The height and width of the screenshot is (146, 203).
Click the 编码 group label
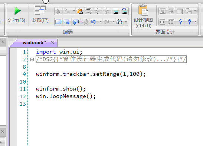(68, 32)
